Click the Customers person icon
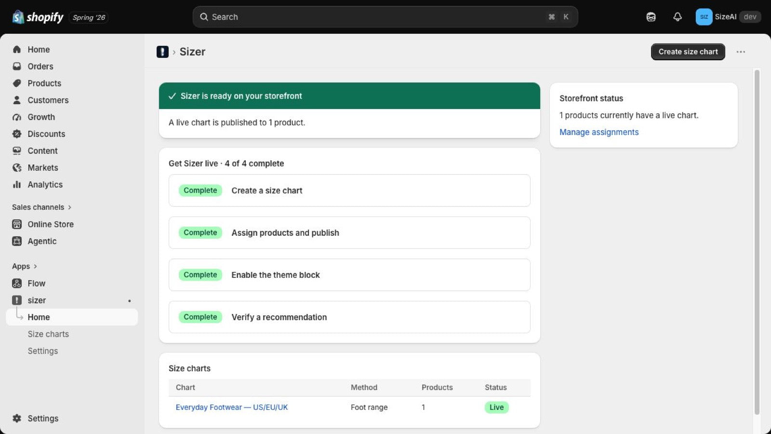Viewport: 771px width, 434px height. pyautogui.click(x=17, y=100)
